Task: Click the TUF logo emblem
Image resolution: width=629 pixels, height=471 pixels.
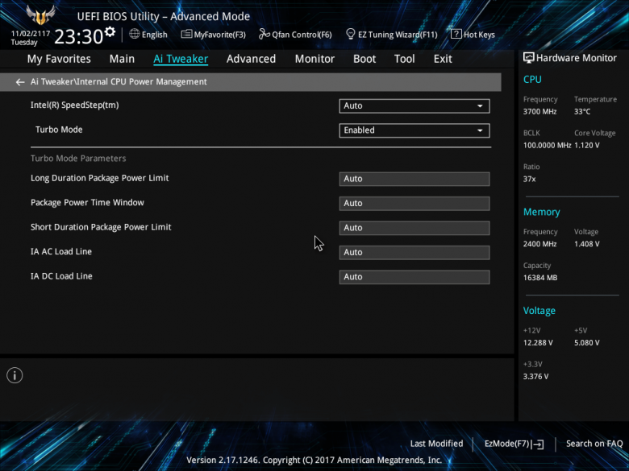Action: (x=40, y=15)
